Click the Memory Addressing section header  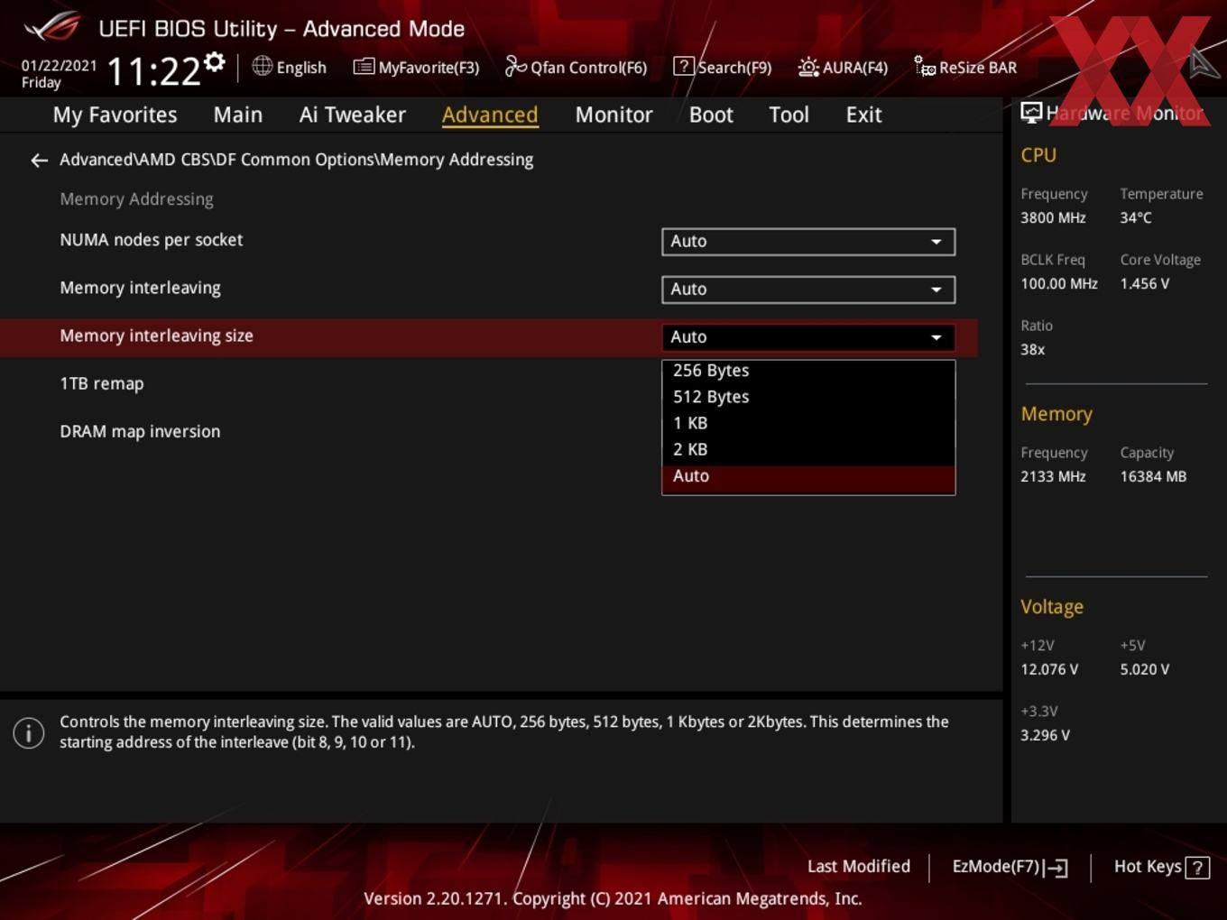point(136,199)
